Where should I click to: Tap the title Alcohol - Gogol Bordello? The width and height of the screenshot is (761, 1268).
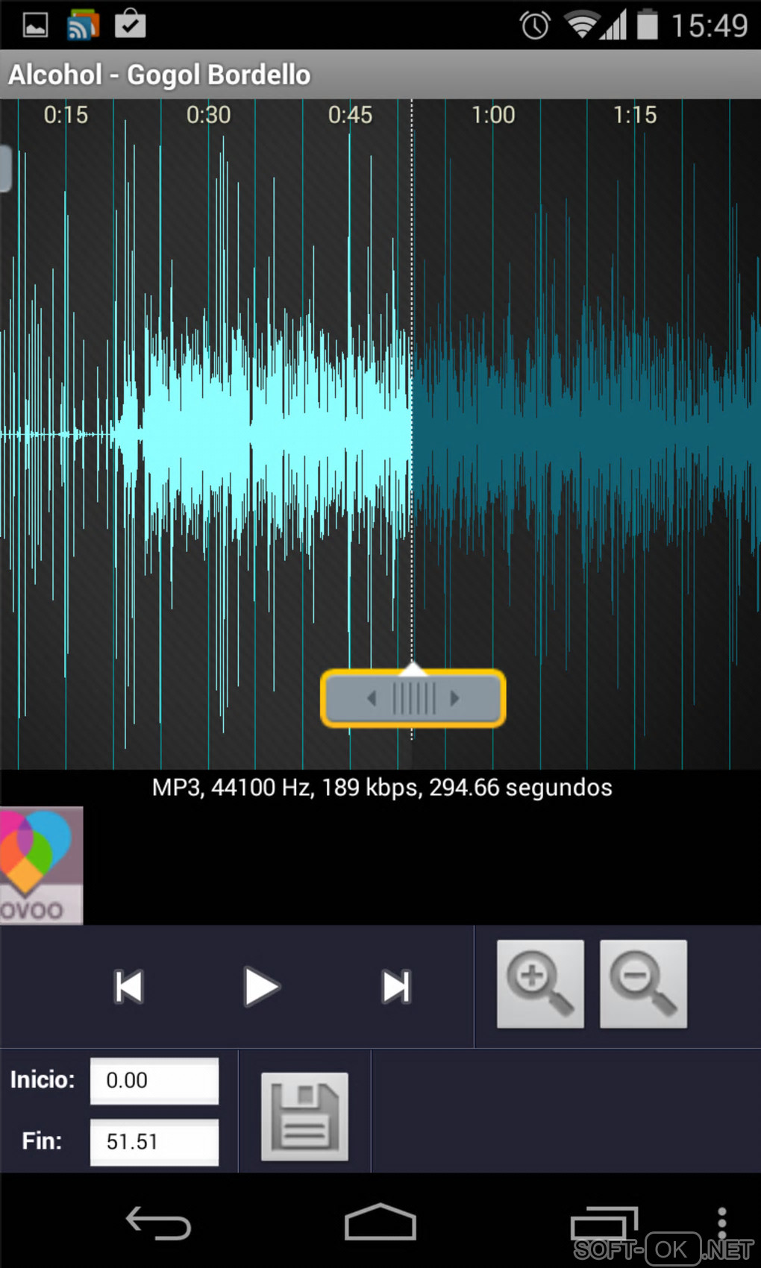(160, 75)
